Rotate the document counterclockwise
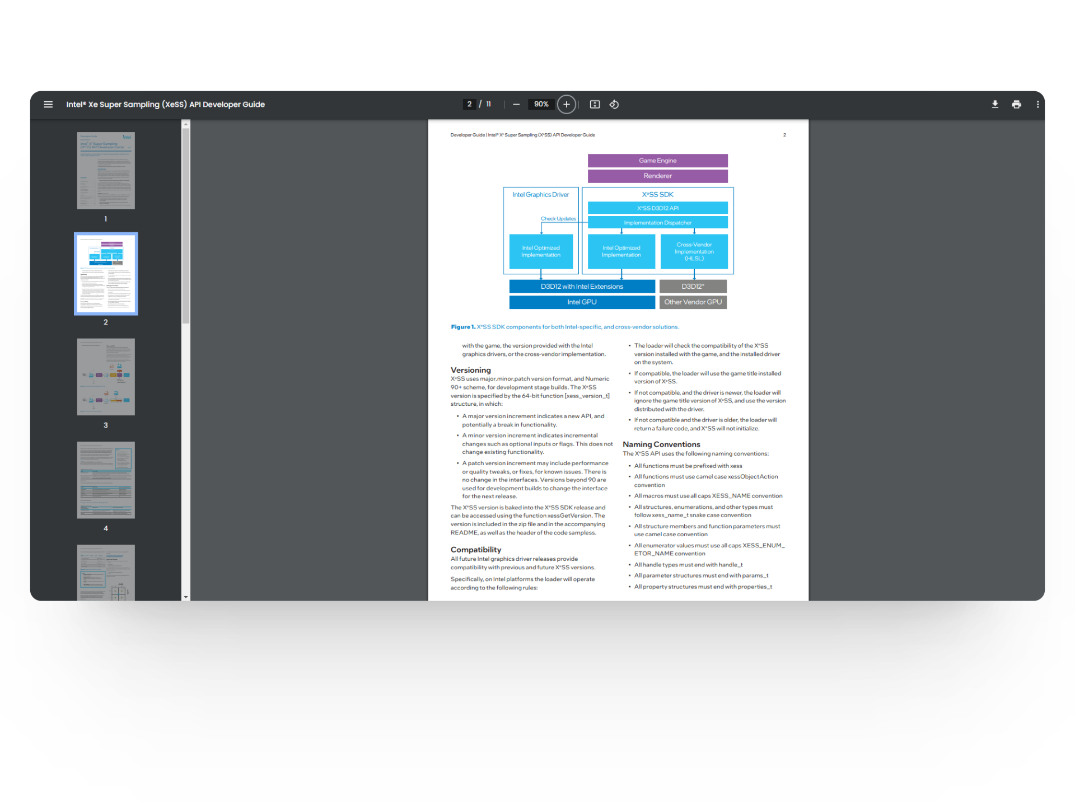The width and height of the screenshot is (1075, 806). click(x=614, y=104)
